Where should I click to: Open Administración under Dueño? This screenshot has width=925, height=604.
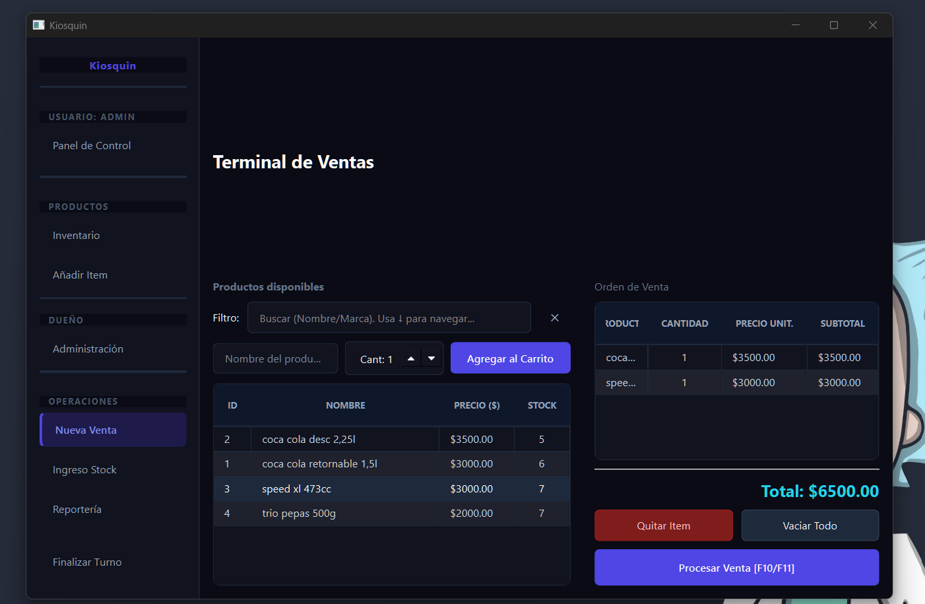[88, 349]
